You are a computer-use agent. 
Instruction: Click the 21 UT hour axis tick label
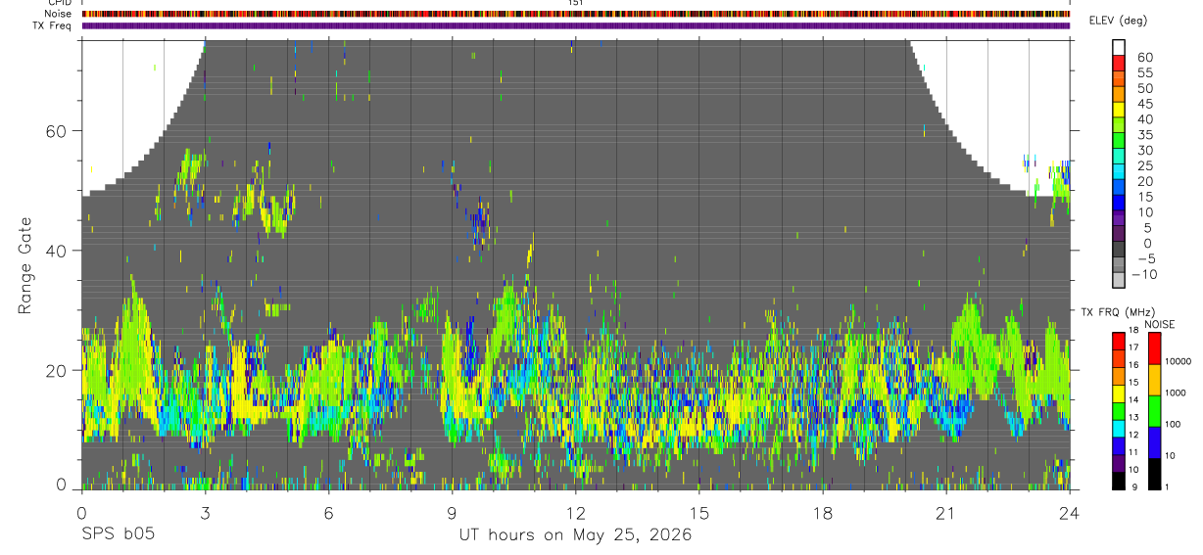(945, 512)
